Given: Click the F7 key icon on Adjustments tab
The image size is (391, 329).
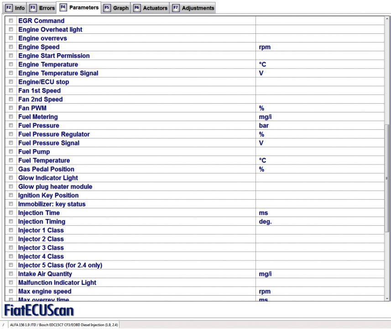Looking at the screenshot, I should point(176,8).
